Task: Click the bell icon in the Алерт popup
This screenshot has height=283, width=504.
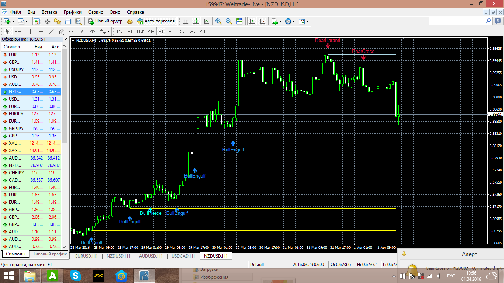Action: [x=404, y=254]
